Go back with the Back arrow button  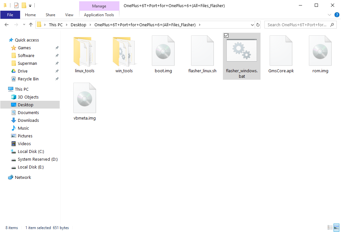[x=6, y=25]
